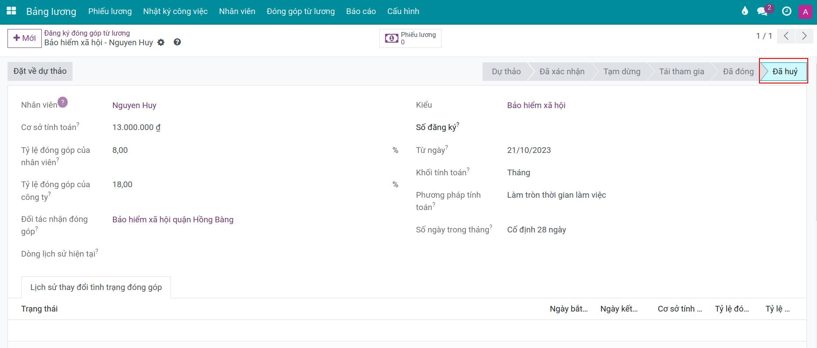The height and width of the screenshot is (348, 817).
Task: Open the conversations chat icon
Action: pyautogui.click(x=763, y=11)
